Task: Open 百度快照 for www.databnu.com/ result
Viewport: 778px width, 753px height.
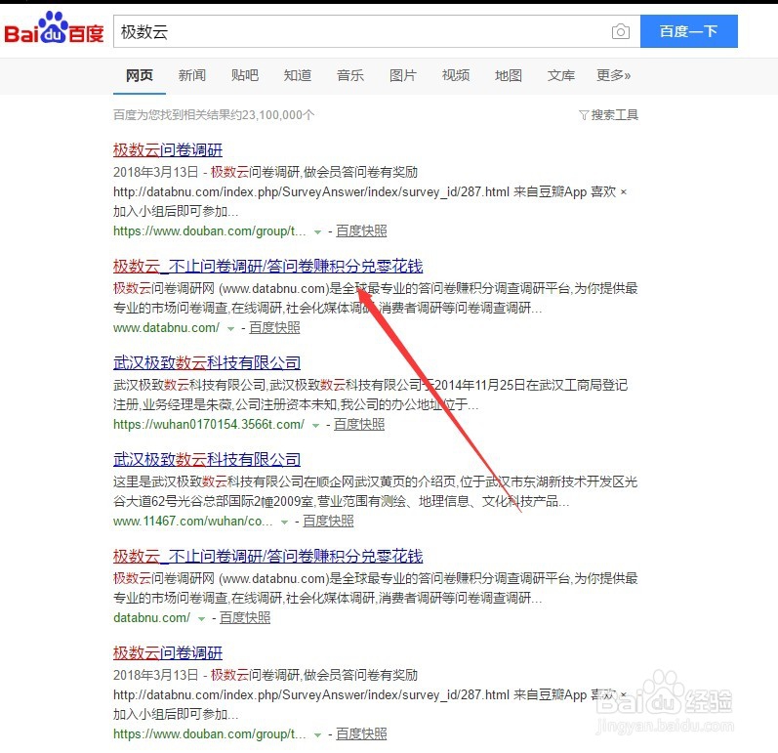Action: (x=274, y=328)
